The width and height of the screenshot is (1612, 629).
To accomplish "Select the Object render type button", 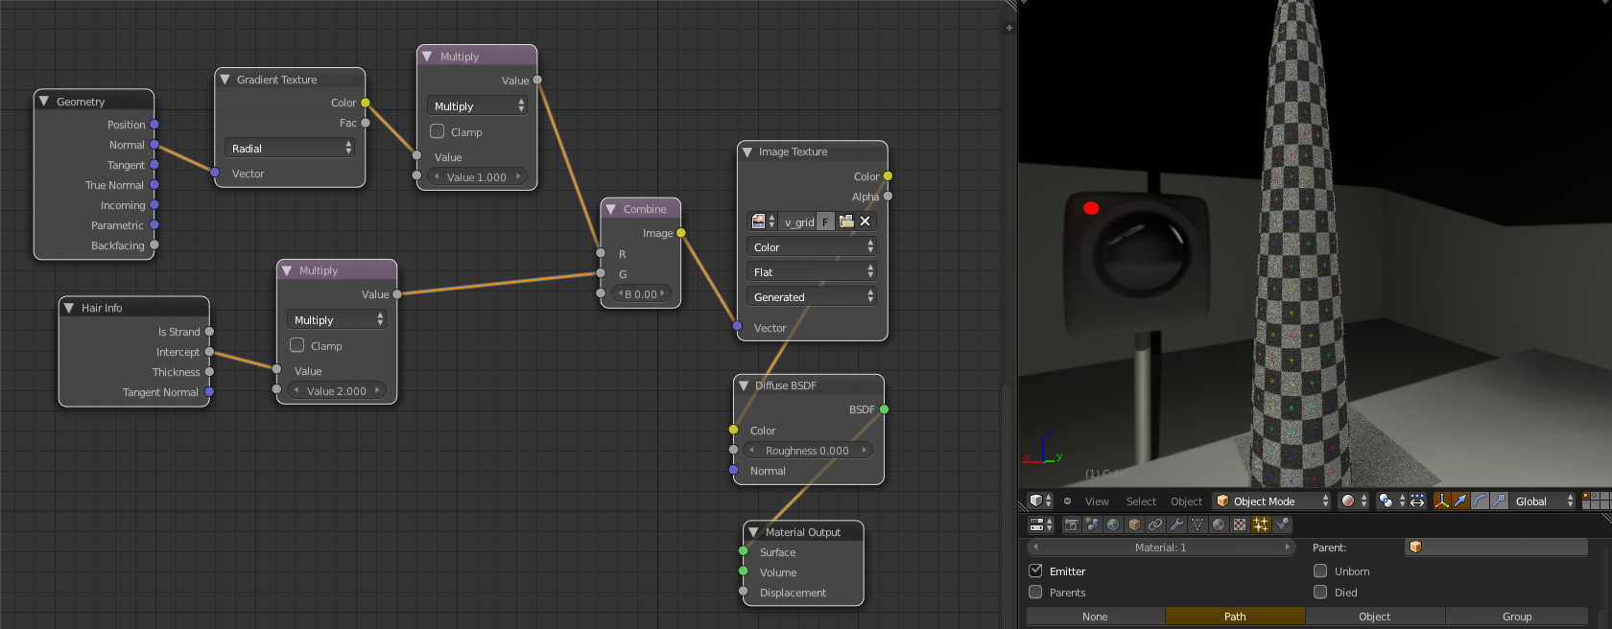I will tap(1374, 617).
